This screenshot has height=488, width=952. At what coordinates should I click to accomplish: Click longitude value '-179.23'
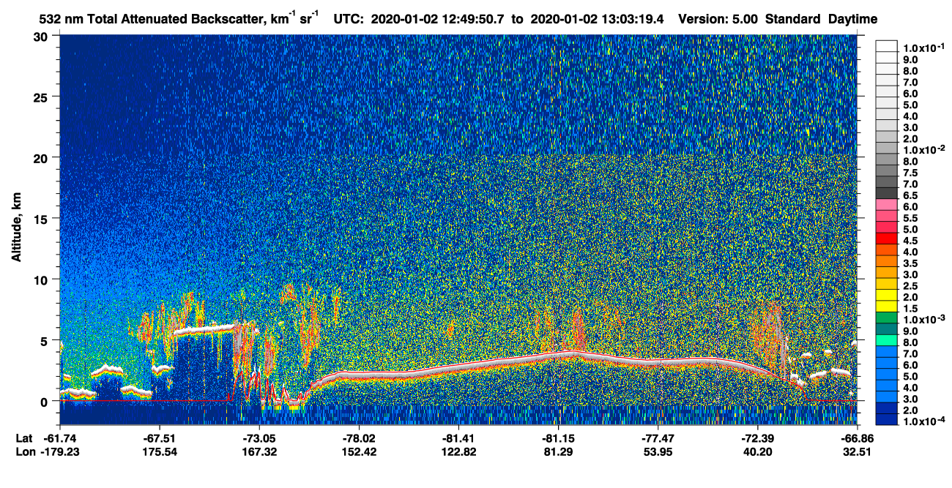point(60,452)
